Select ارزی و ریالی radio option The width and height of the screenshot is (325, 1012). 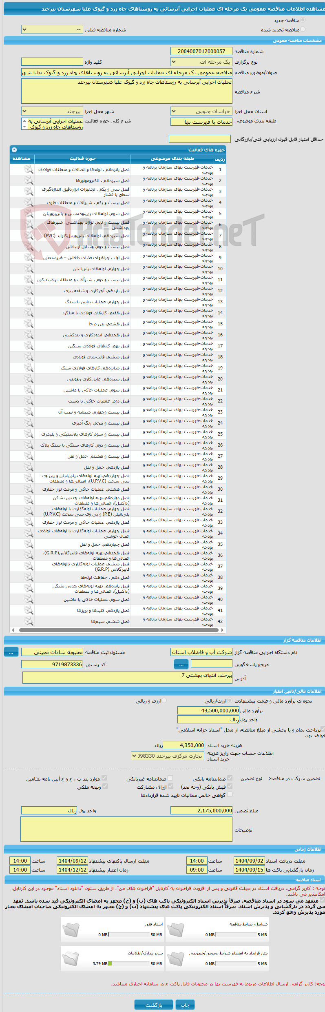tap(164, 701)
